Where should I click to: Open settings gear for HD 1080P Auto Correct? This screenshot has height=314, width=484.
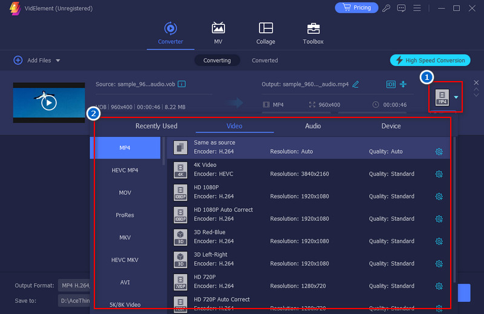(439, 219)
